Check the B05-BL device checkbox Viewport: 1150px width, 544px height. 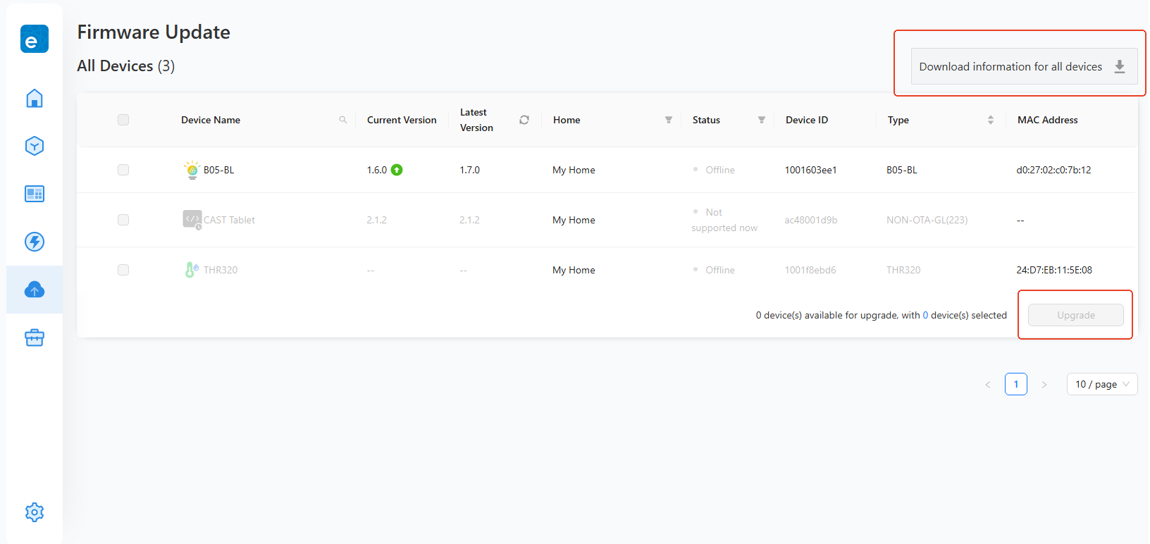(x=123, y=170)
